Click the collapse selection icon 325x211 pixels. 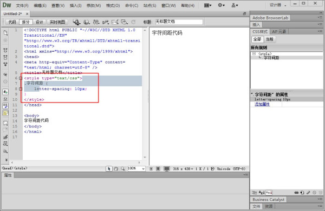(5, 57)
